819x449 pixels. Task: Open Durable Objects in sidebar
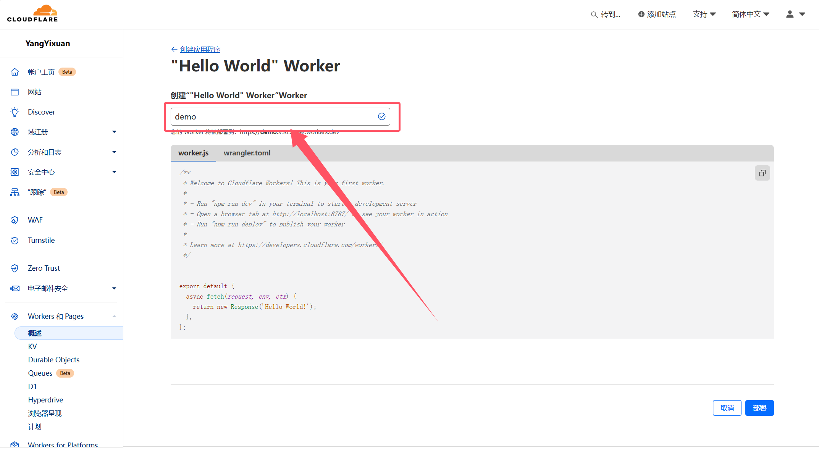pos(54,360)
